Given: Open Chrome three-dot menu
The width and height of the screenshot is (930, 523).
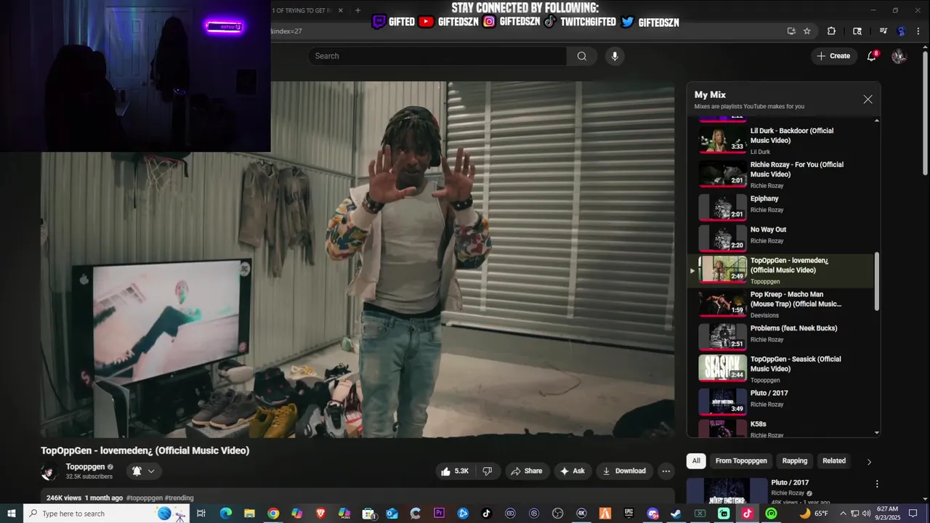Looking at the screenshot, I should point(918,31).
